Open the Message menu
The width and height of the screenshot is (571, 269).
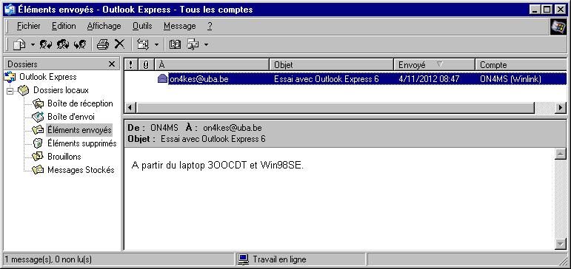tap(179, 26)
